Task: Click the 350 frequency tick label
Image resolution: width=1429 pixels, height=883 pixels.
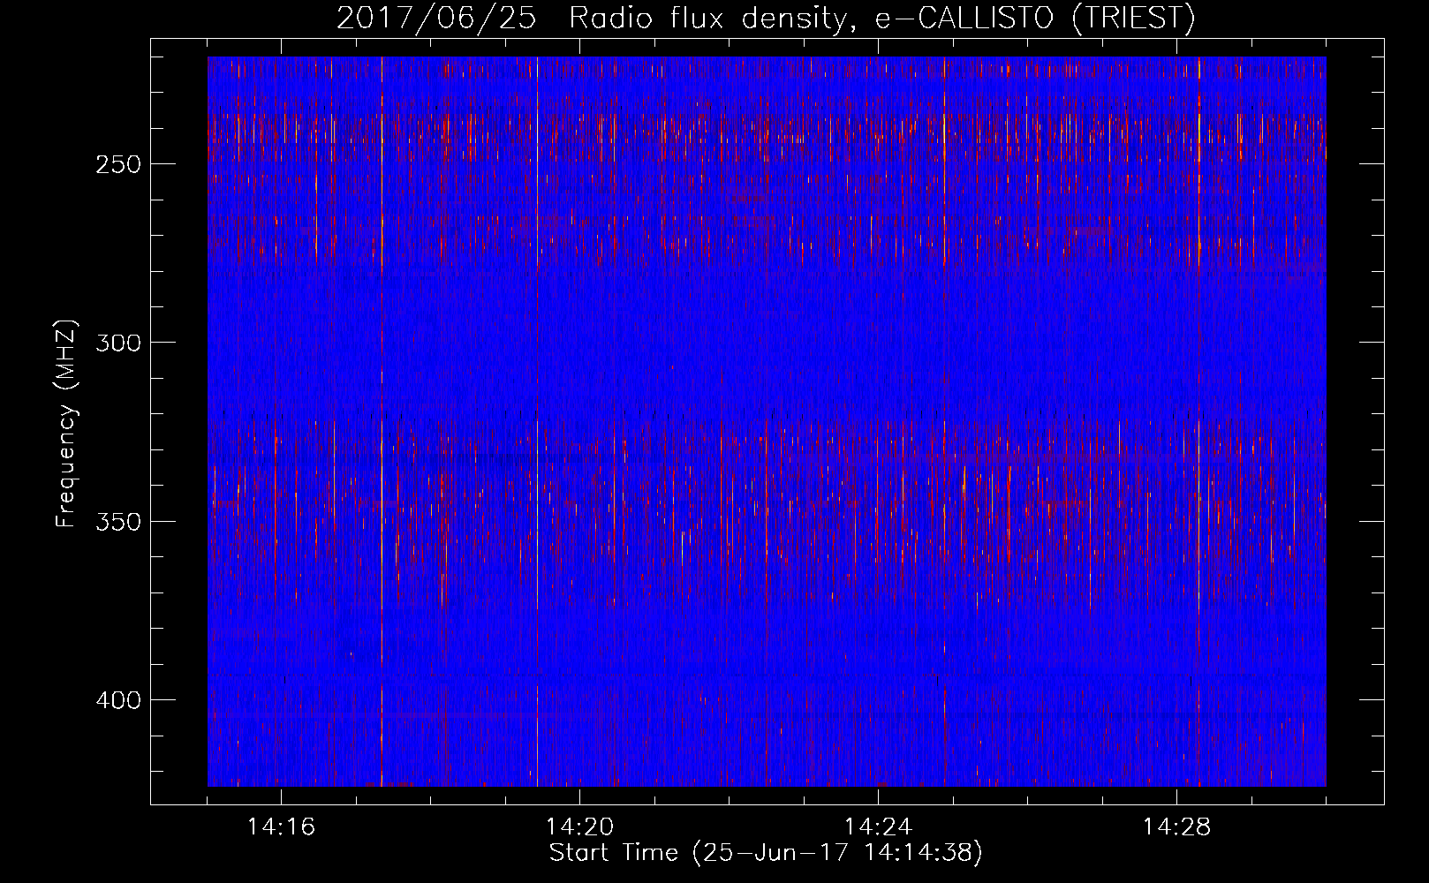Action: point(117,522)
